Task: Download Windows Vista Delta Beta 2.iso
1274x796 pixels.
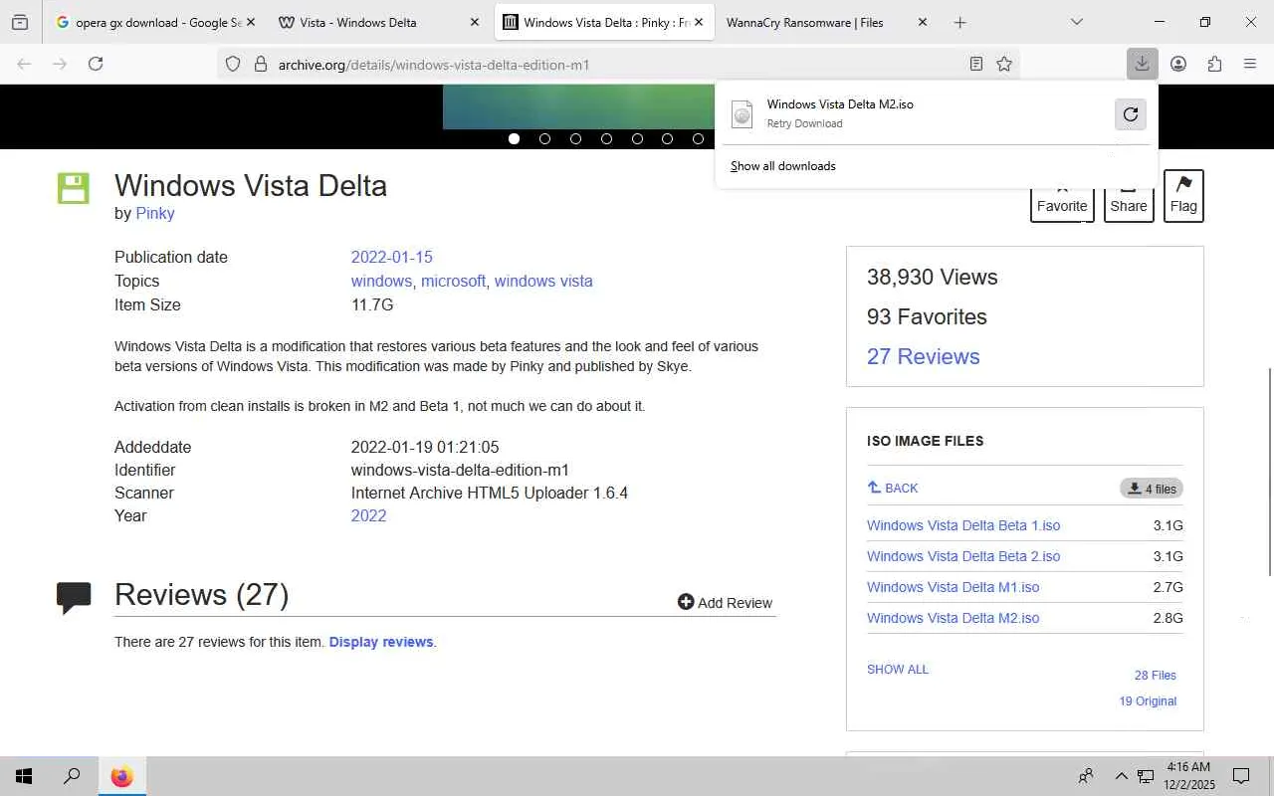Action: pos(963,556)
